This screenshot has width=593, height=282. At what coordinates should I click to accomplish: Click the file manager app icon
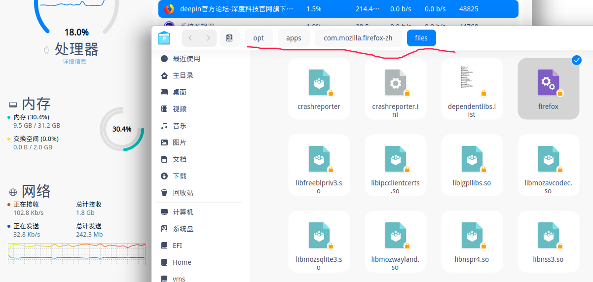pyautogui.click(x=164, y=38)
